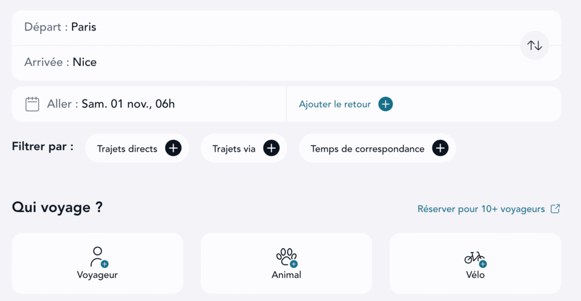
Task: Click the plus icon next to Ajouter le retour
Action: tap(386, 104)
